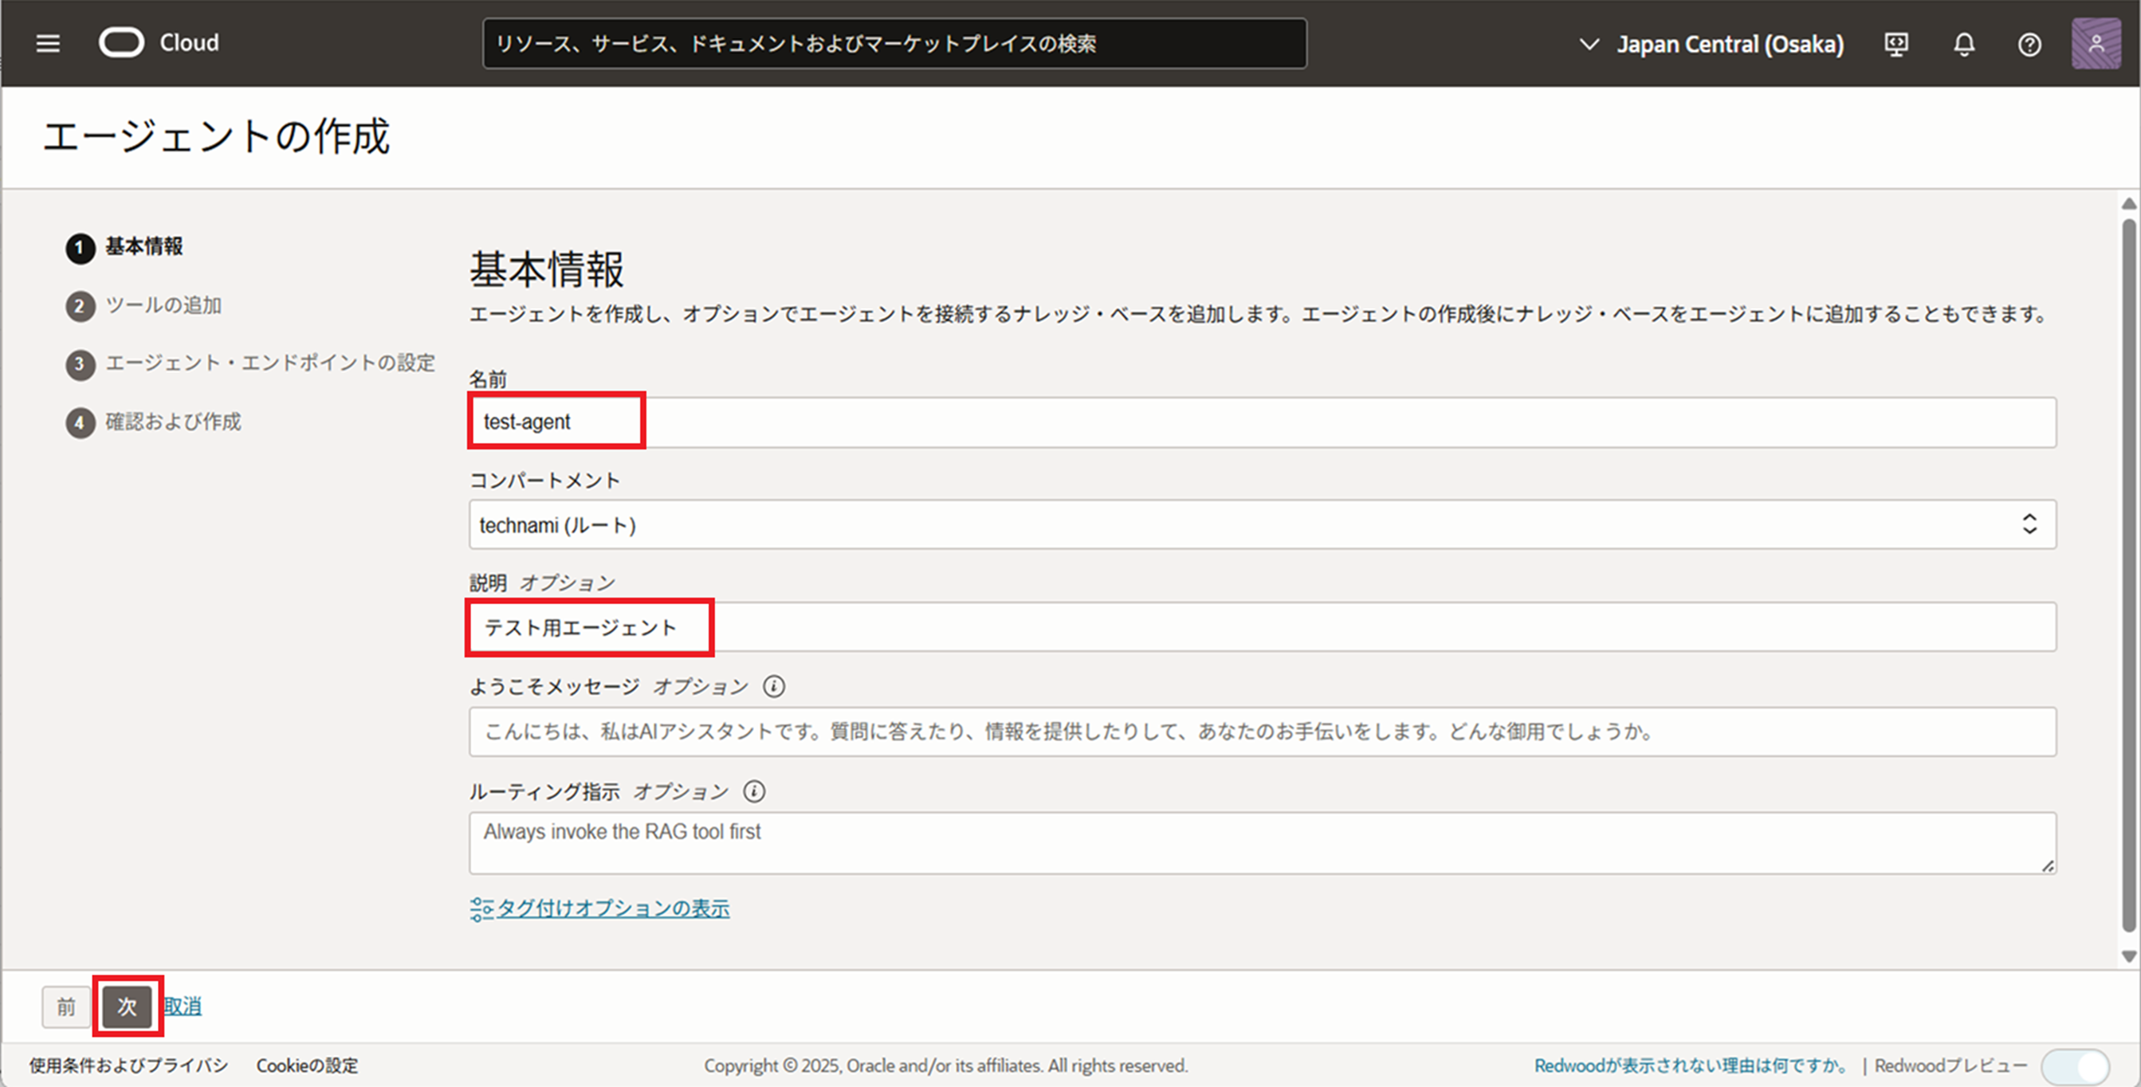Toggle the Redwoodプレビュー switch
This screenshot has width=2141, height=1087.
[2075, 1065]
